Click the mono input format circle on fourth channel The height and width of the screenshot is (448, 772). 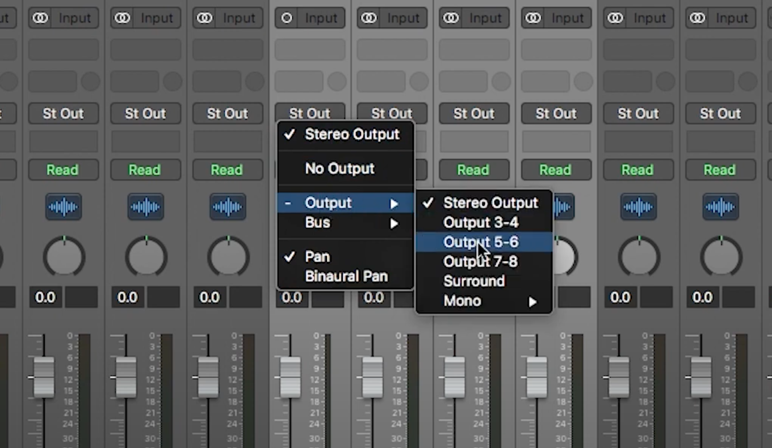287,18
